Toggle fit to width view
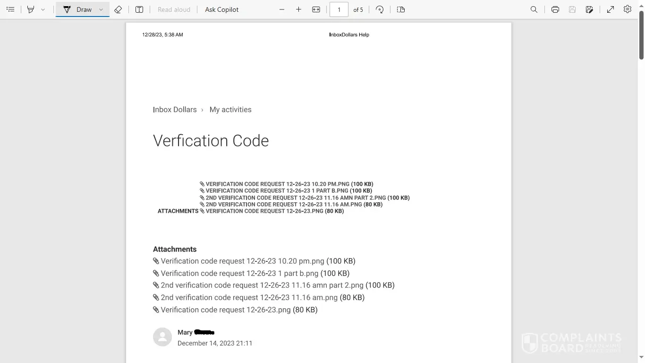The width and height of the screenshot is (645, 363). [316, 9]
